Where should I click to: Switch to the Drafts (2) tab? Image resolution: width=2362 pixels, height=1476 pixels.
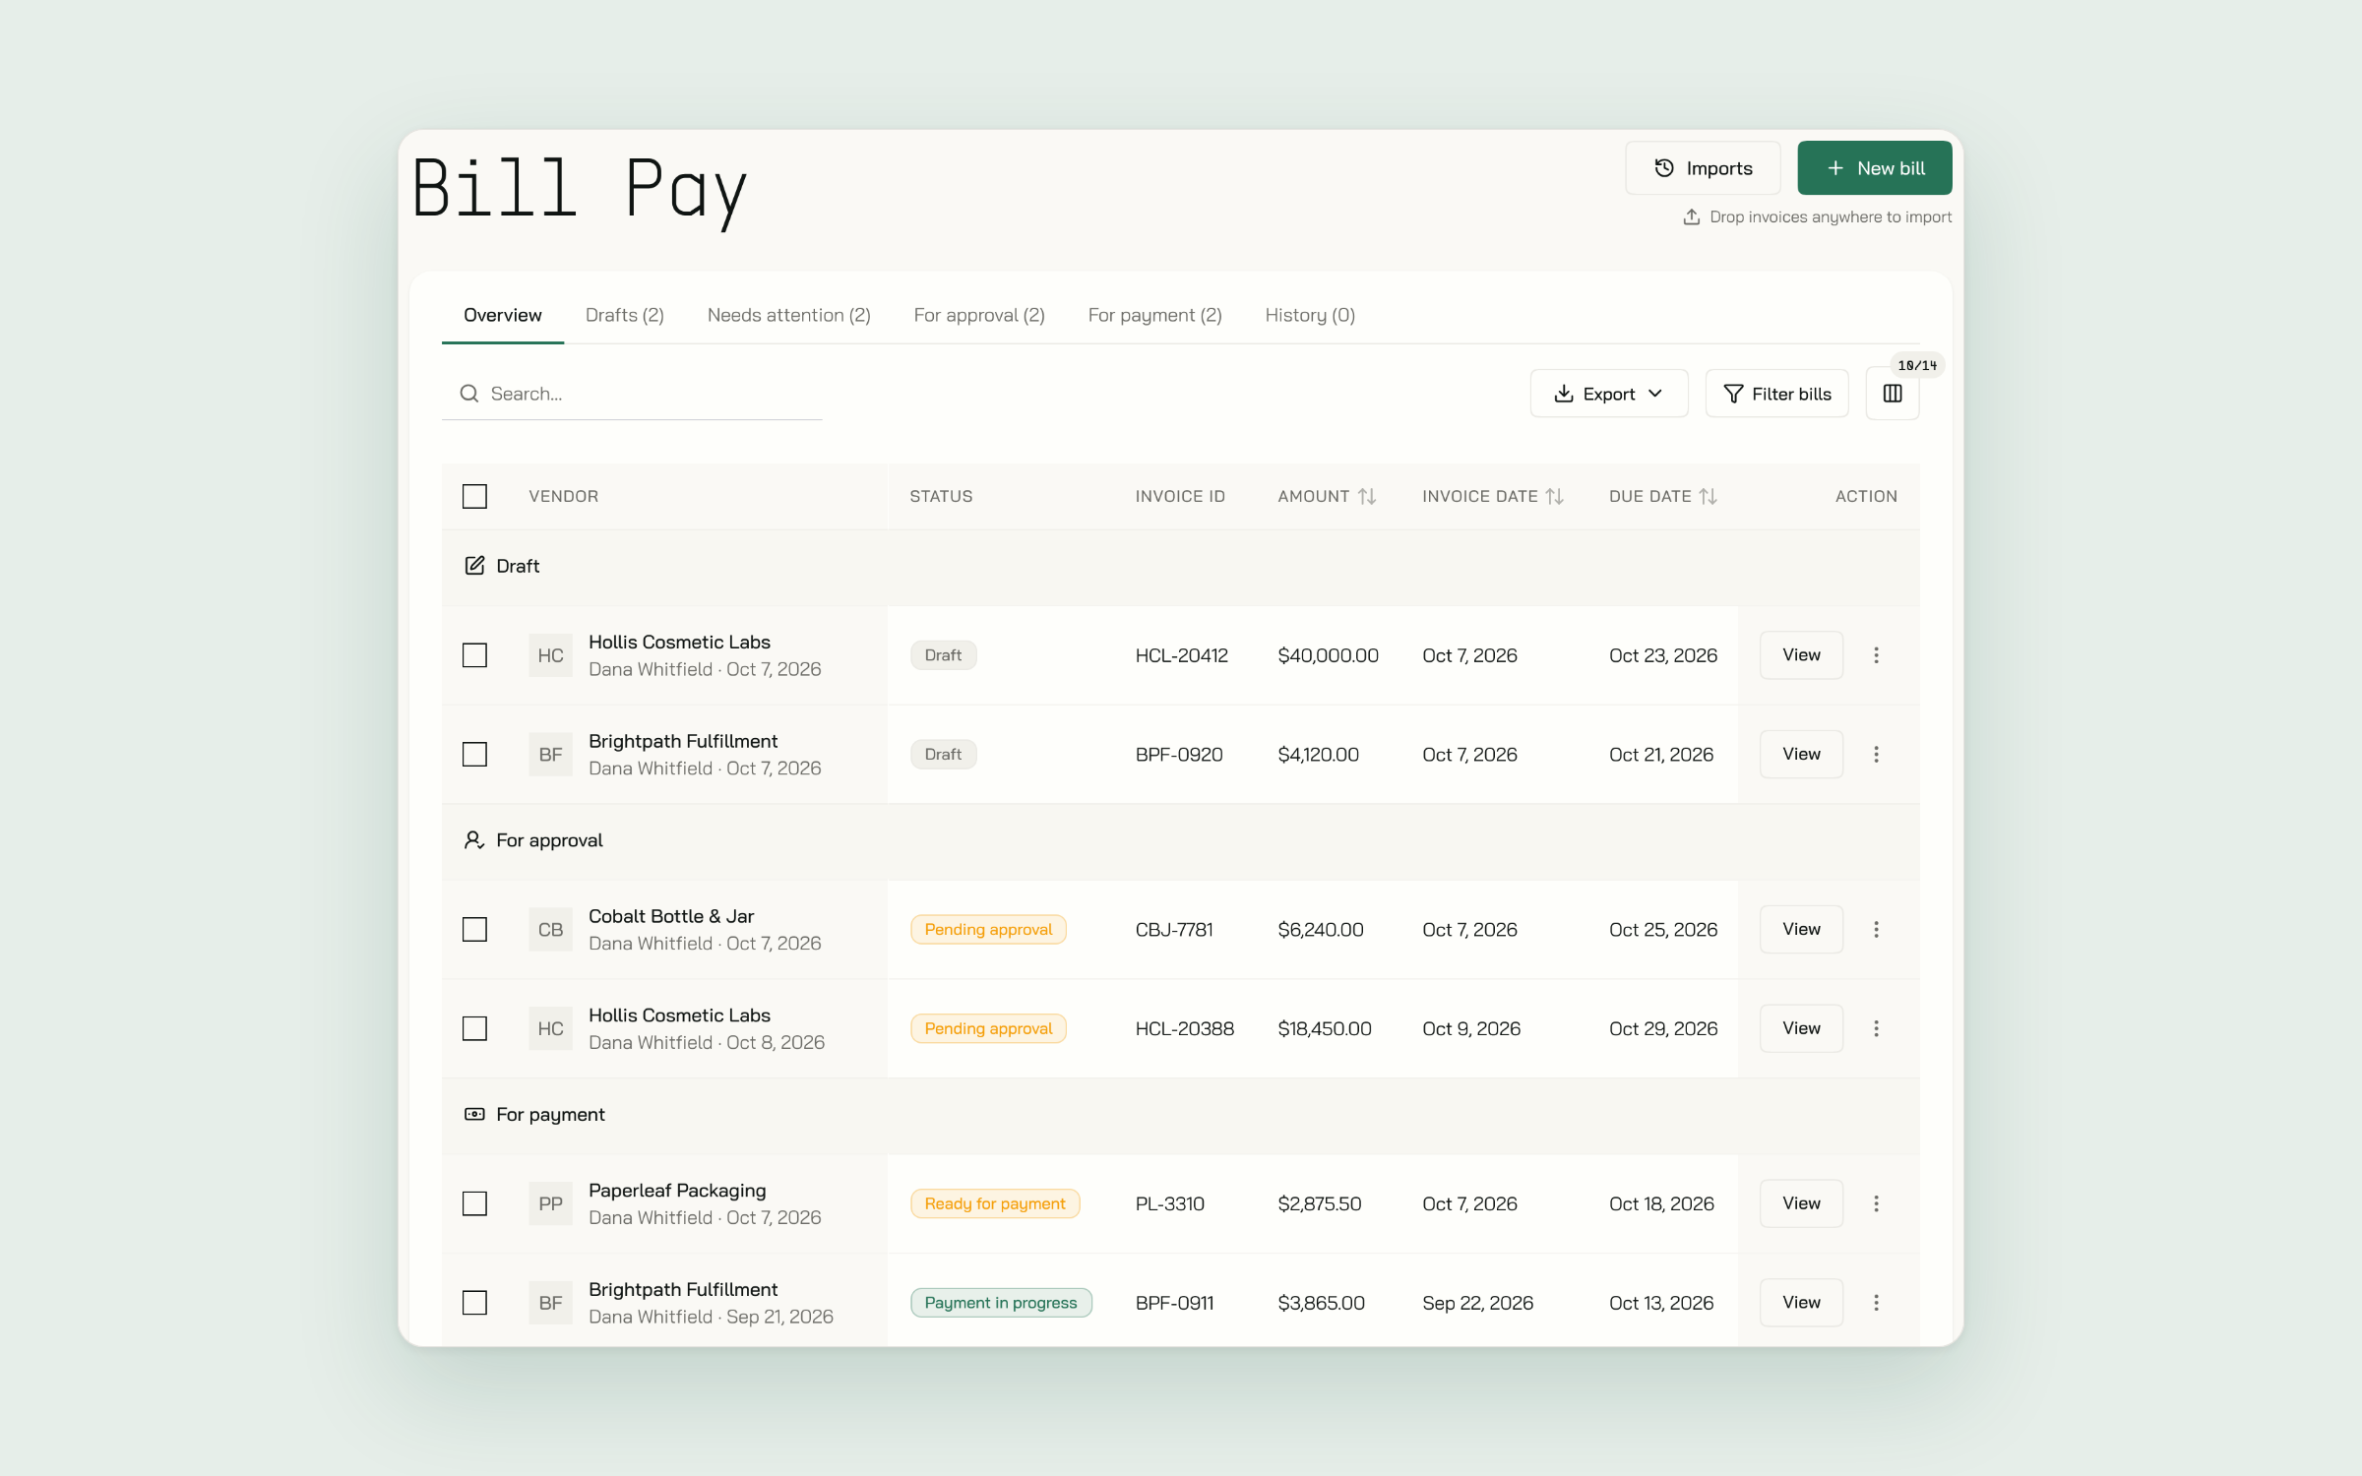point(624,315)
